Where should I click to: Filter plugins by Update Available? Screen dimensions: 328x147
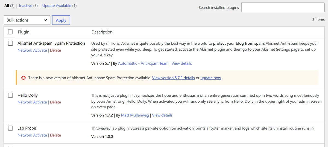tap(57, 5)
